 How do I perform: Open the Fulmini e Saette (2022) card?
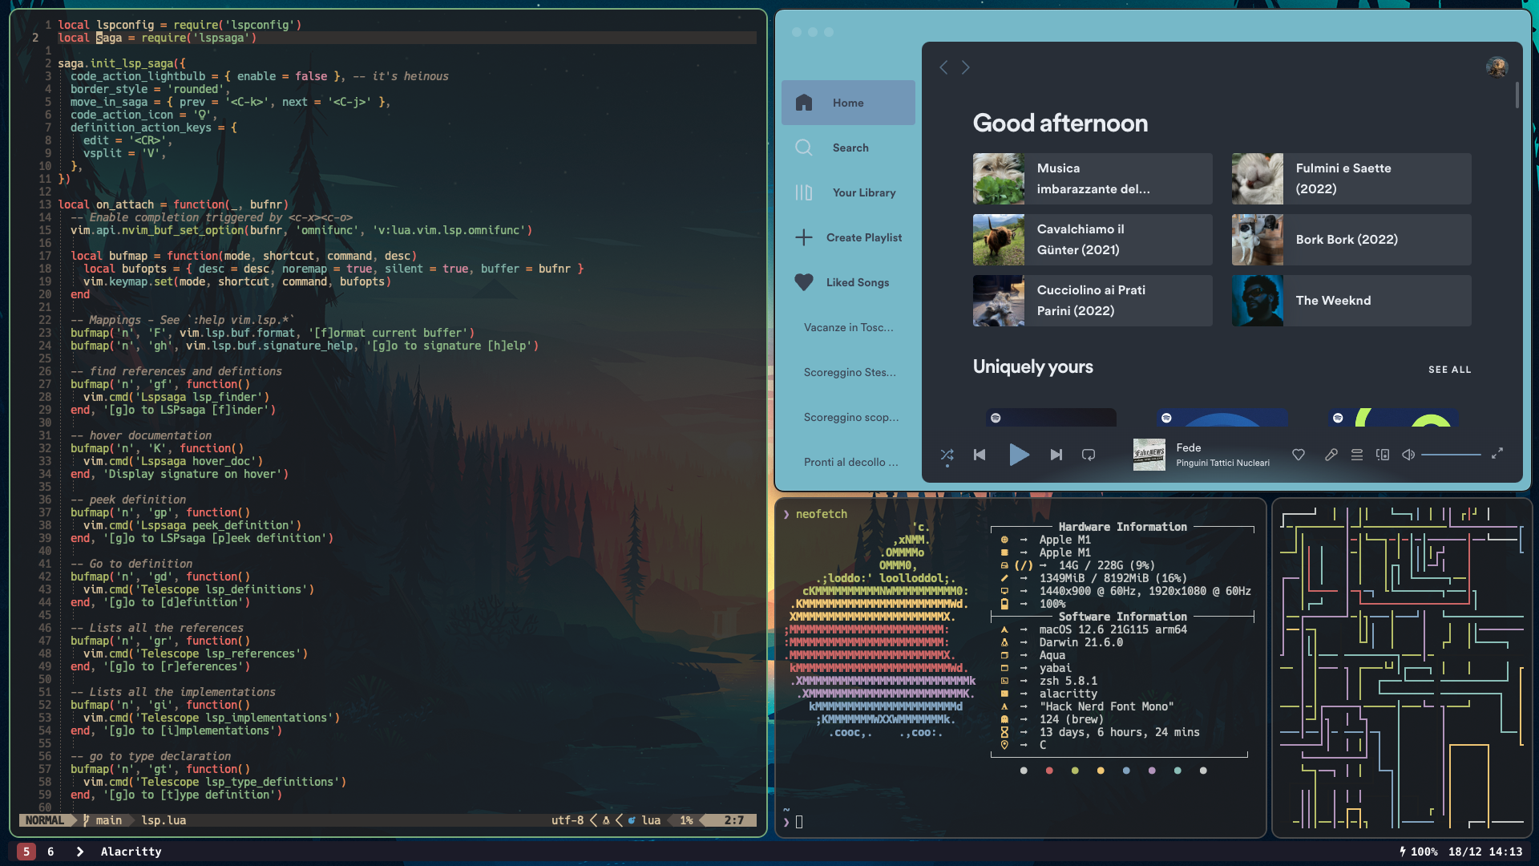(1351, 179)
